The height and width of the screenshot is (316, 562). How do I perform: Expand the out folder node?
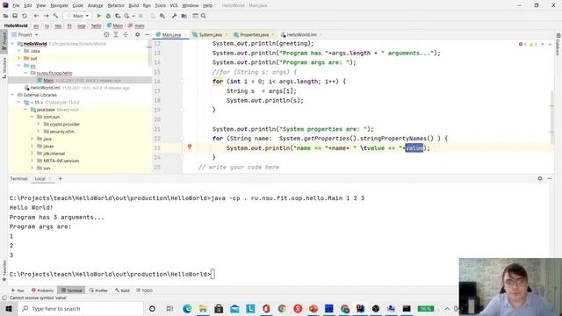click(x=19, y=58)
